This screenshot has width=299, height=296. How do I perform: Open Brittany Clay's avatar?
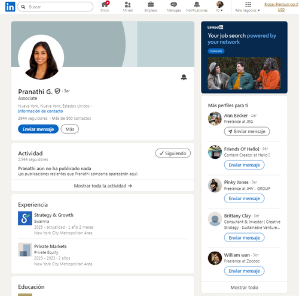[x=215, y=219]
